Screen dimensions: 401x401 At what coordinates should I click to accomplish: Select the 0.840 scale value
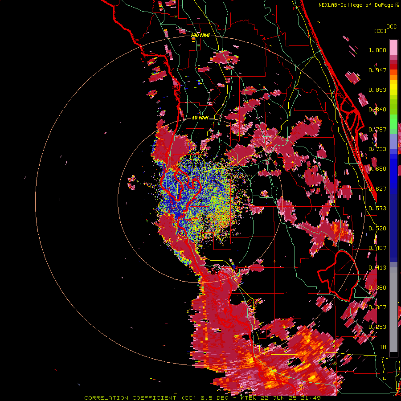377,110
